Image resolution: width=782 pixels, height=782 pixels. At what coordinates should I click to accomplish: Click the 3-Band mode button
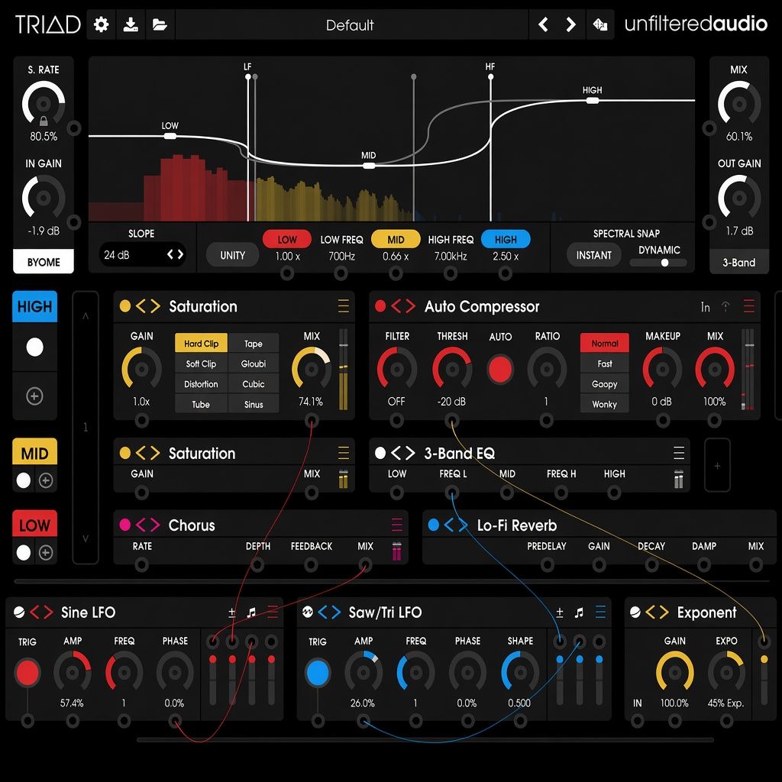coord(739,263)
